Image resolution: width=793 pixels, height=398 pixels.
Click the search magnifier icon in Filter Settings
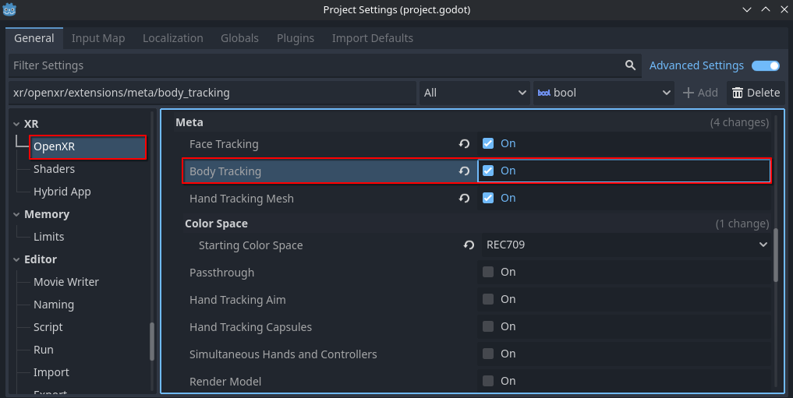point(630,65)
